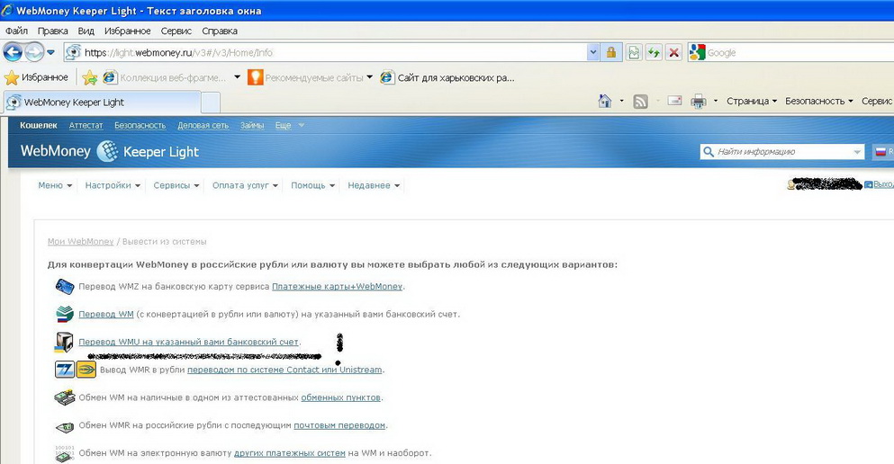
Task: Open the Сервис menu in menu bar
Action: (x=176, y=31)
